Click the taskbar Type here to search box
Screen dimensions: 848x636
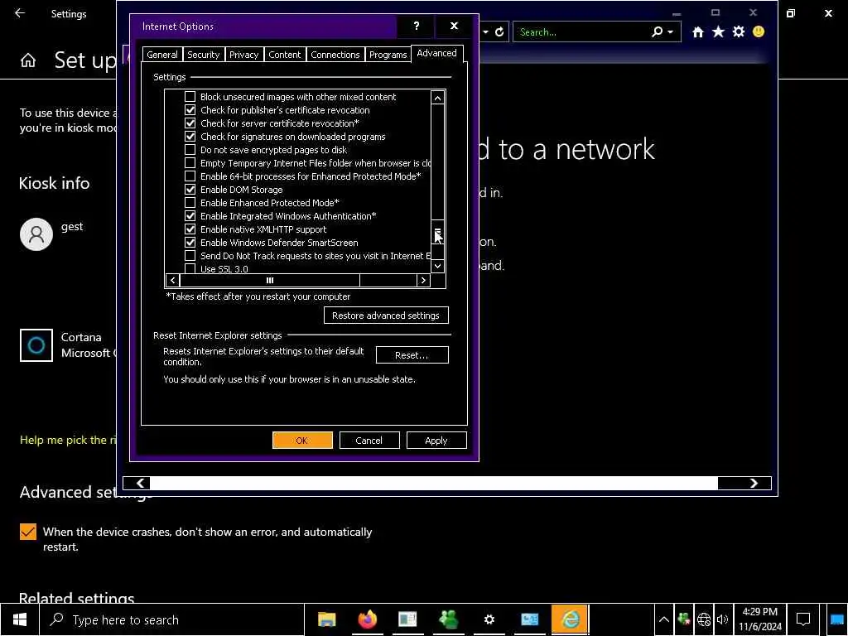tap(172, 619)
